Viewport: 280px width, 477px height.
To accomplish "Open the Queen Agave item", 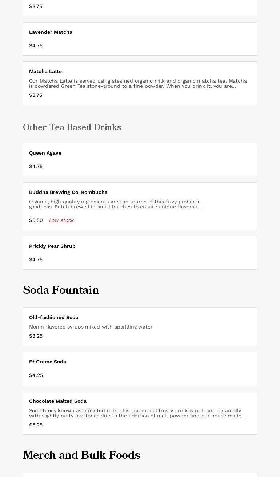I will tap(45, 153).
